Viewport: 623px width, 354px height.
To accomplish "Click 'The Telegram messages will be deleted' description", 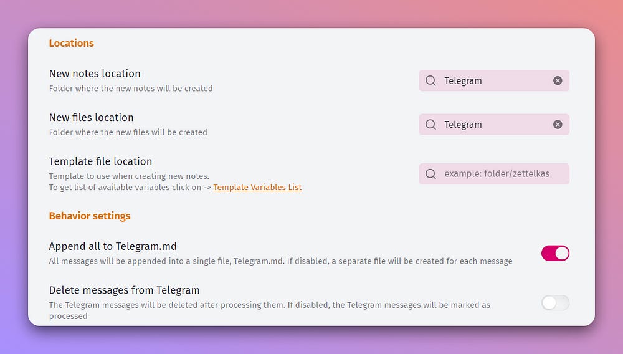I will coord(269,310).
